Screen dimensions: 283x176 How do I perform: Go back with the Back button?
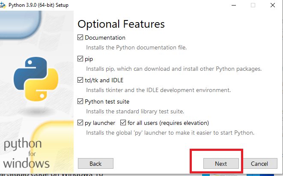point(95,164)
